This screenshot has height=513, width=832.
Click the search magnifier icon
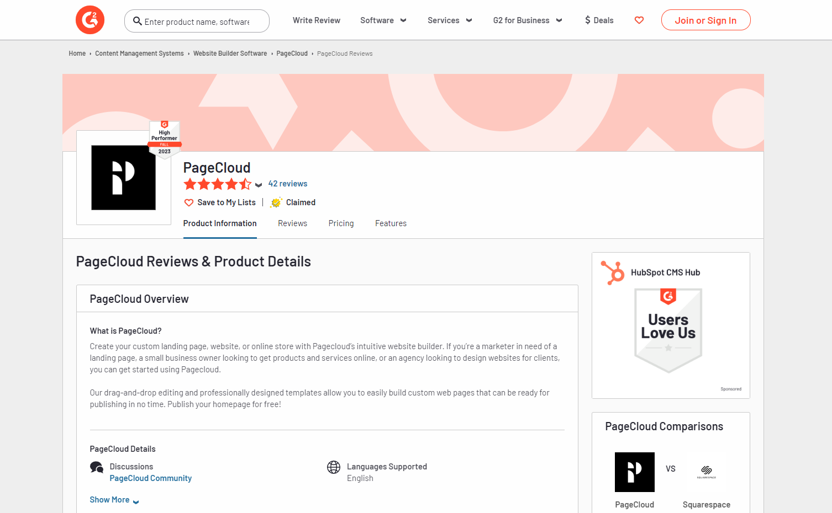(x=138, y=21)
